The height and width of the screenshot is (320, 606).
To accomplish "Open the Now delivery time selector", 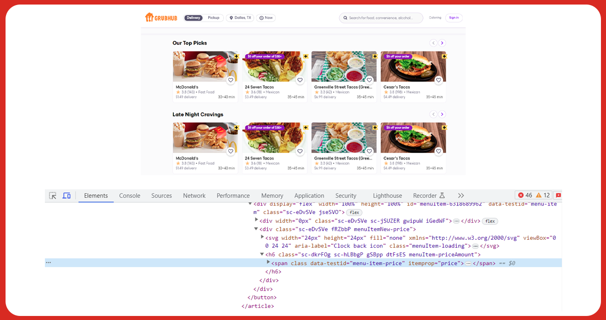I will (x=266, y=18).
